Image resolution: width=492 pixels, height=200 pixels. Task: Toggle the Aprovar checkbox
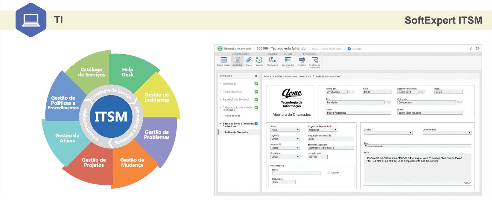(x=329, y=173)
